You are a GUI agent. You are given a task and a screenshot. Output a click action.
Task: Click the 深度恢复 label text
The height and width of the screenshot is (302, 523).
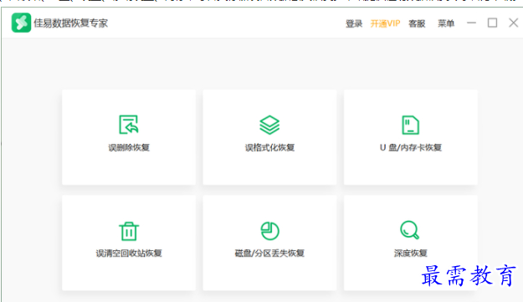coord(411,253)
